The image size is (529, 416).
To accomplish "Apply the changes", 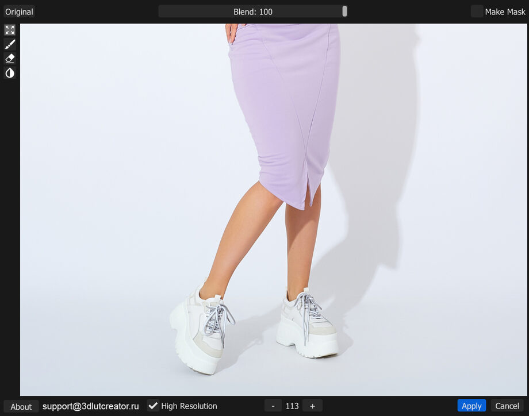I will click(x=471, y=406).
